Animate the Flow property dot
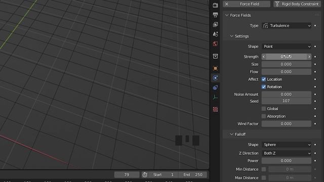 point(315,72)
